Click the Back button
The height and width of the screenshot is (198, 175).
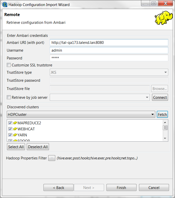coord(58,187)
